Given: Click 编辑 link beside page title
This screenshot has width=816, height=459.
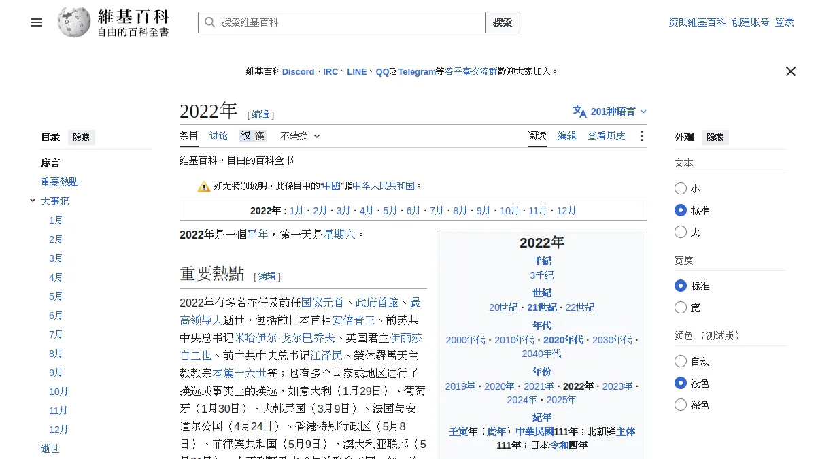Looking at the screenshot, I should pyautogui.click(x=260, y=114).
